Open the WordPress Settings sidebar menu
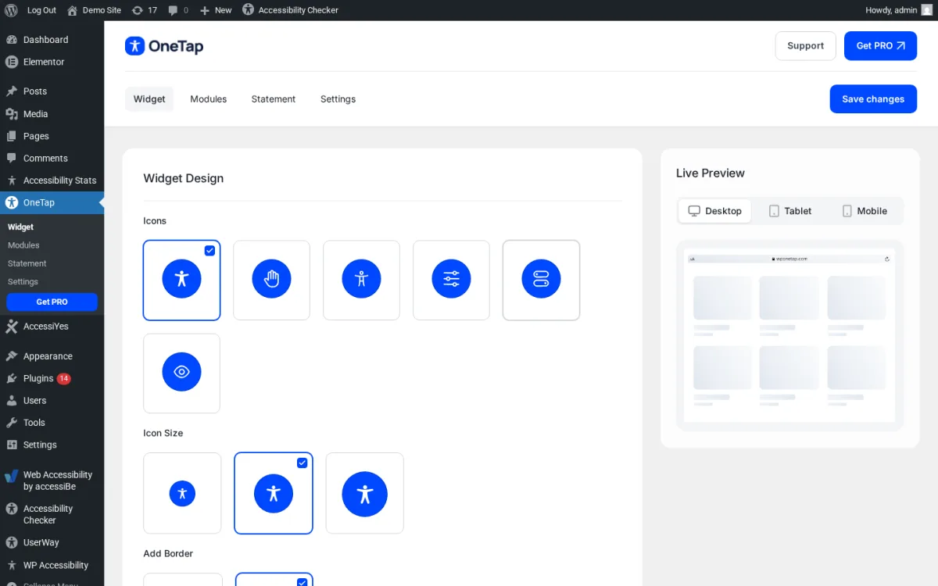This screenshot has height=586, width=938. click(x=52, y=445)
